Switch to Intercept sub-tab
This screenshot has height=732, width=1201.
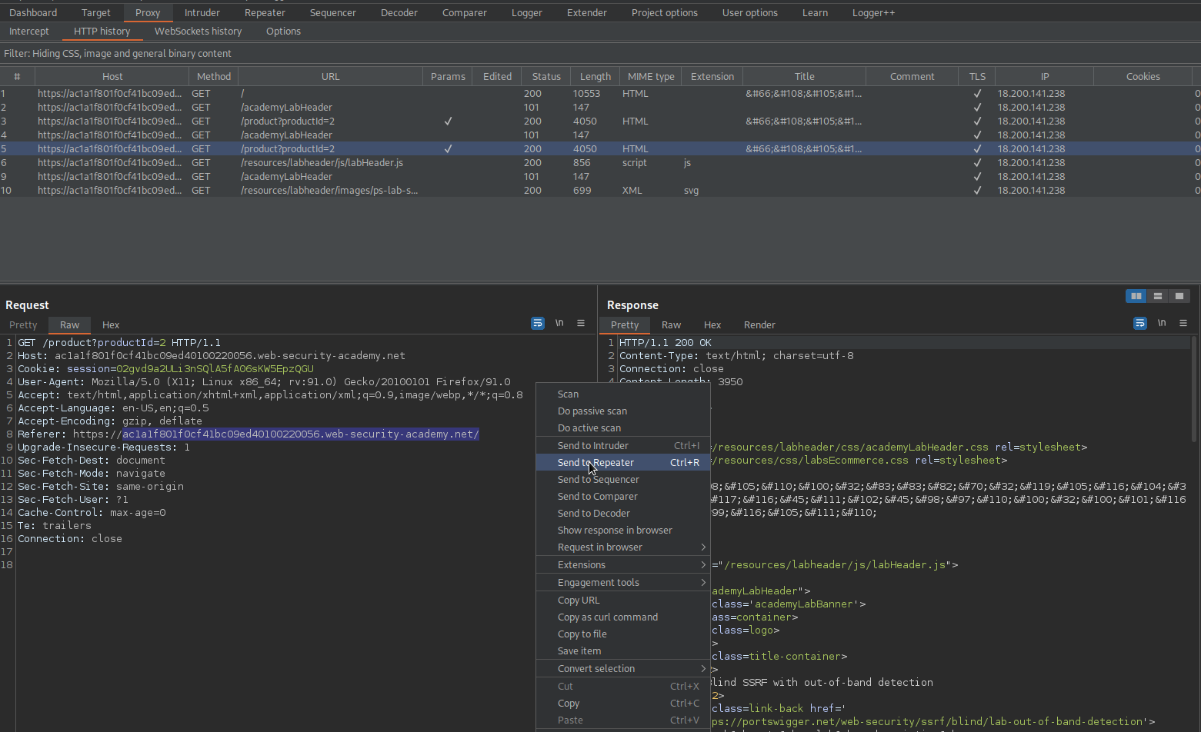coord(29,32)
